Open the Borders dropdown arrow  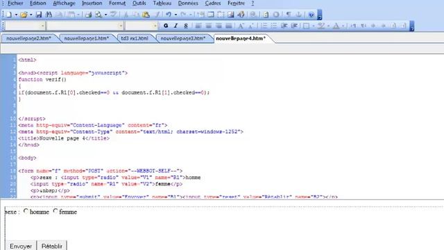click(314, 26)
